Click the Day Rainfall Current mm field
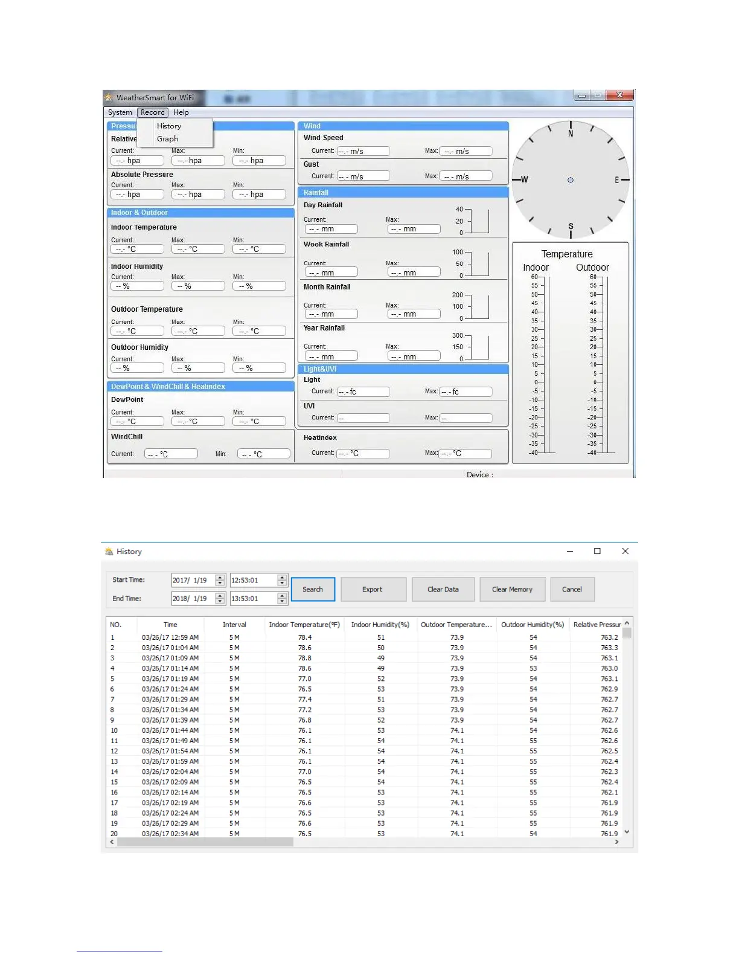Screen dimensions: 739x957 (x=331, y=229)
